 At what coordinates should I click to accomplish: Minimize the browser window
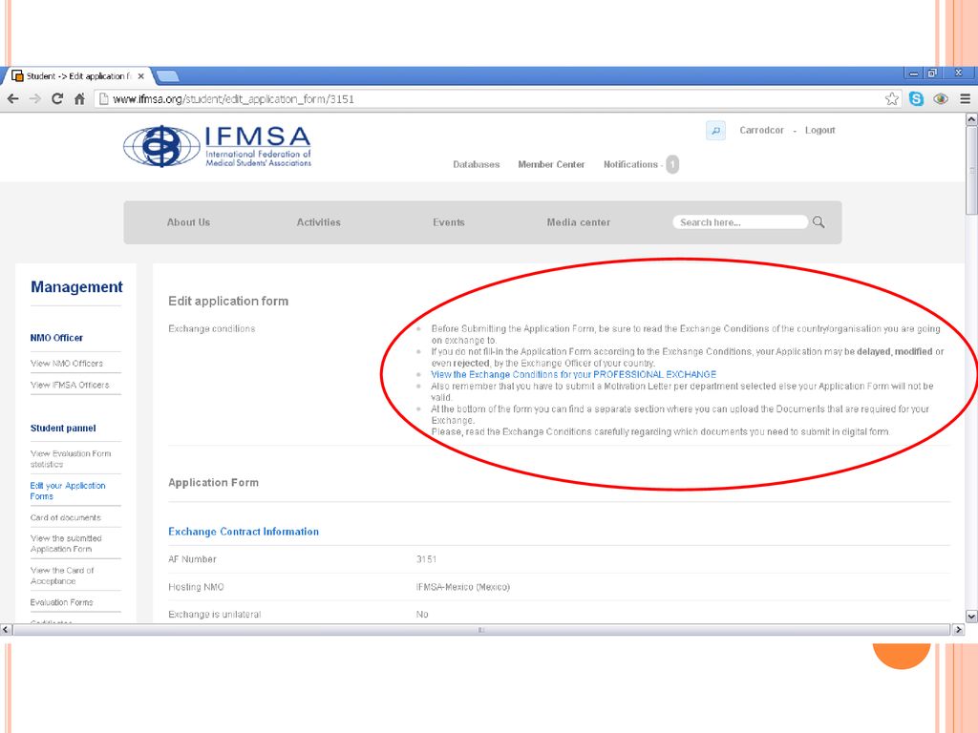coord(913,73)
